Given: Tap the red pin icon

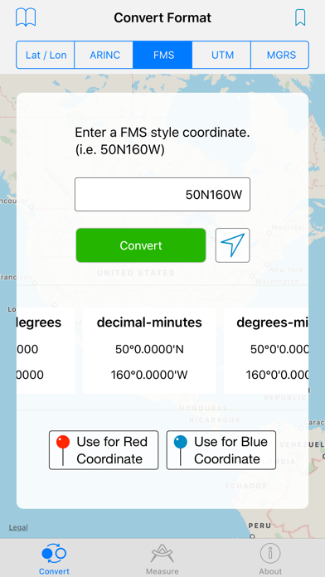Looking at the screenshot, I should [63, 450].
